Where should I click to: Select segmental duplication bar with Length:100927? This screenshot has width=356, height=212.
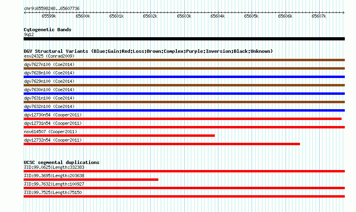(184, 188)
